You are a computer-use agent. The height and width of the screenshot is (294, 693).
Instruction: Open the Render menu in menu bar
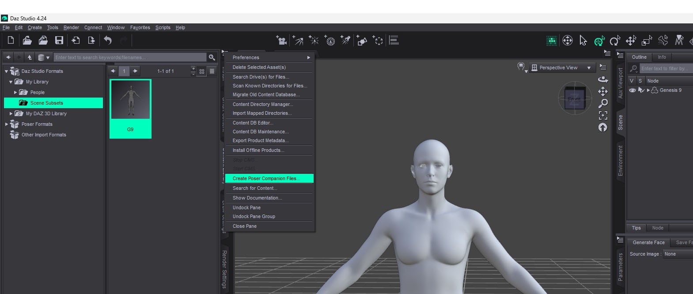coord(71,27)
